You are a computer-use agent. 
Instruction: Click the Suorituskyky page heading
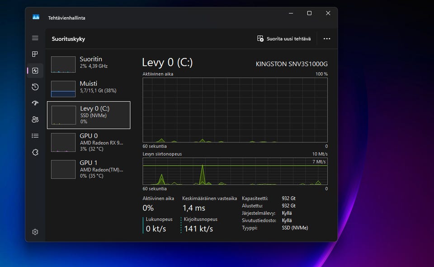pos(68,39)
